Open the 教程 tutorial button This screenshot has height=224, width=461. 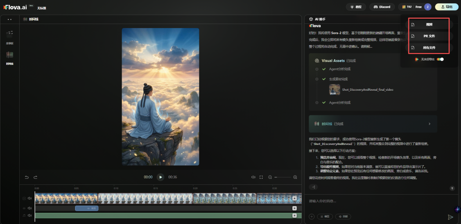coord(356,7)
